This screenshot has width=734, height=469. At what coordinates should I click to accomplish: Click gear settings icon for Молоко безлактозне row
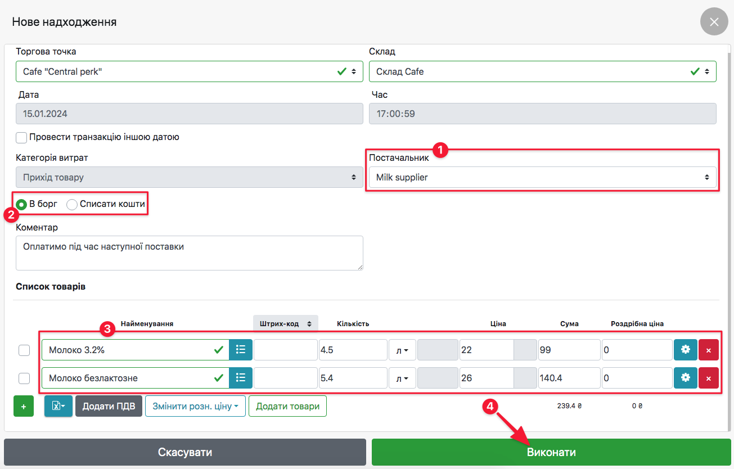(x=685, y=378)
